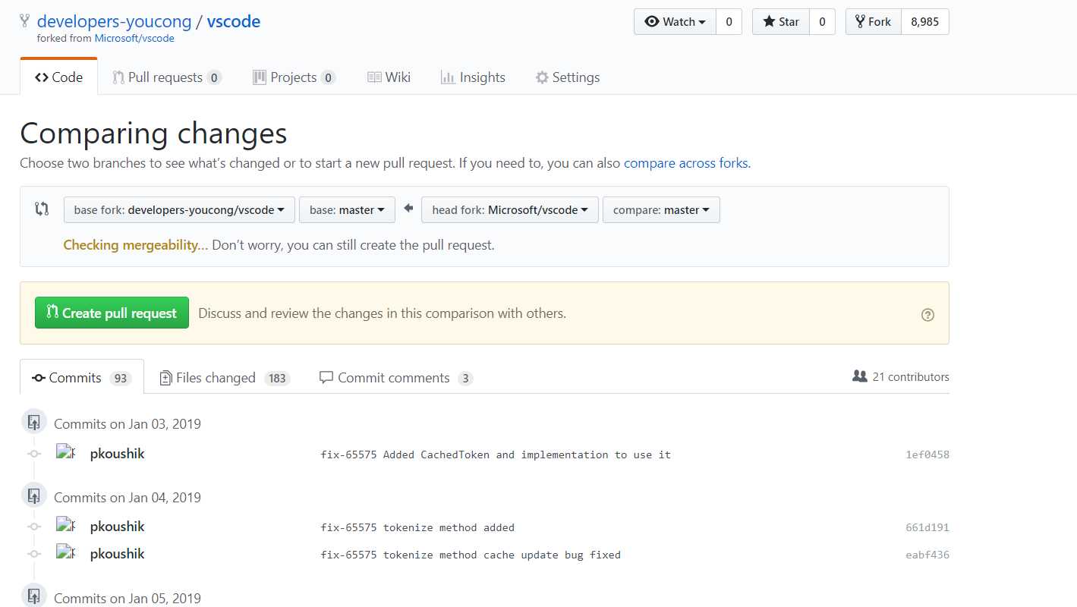Open Settings tab
1077x607 pixels.
coord(568,77)
